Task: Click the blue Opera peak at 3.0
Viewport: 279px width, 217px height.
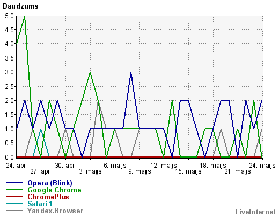Action: click(x=131, y=72)
